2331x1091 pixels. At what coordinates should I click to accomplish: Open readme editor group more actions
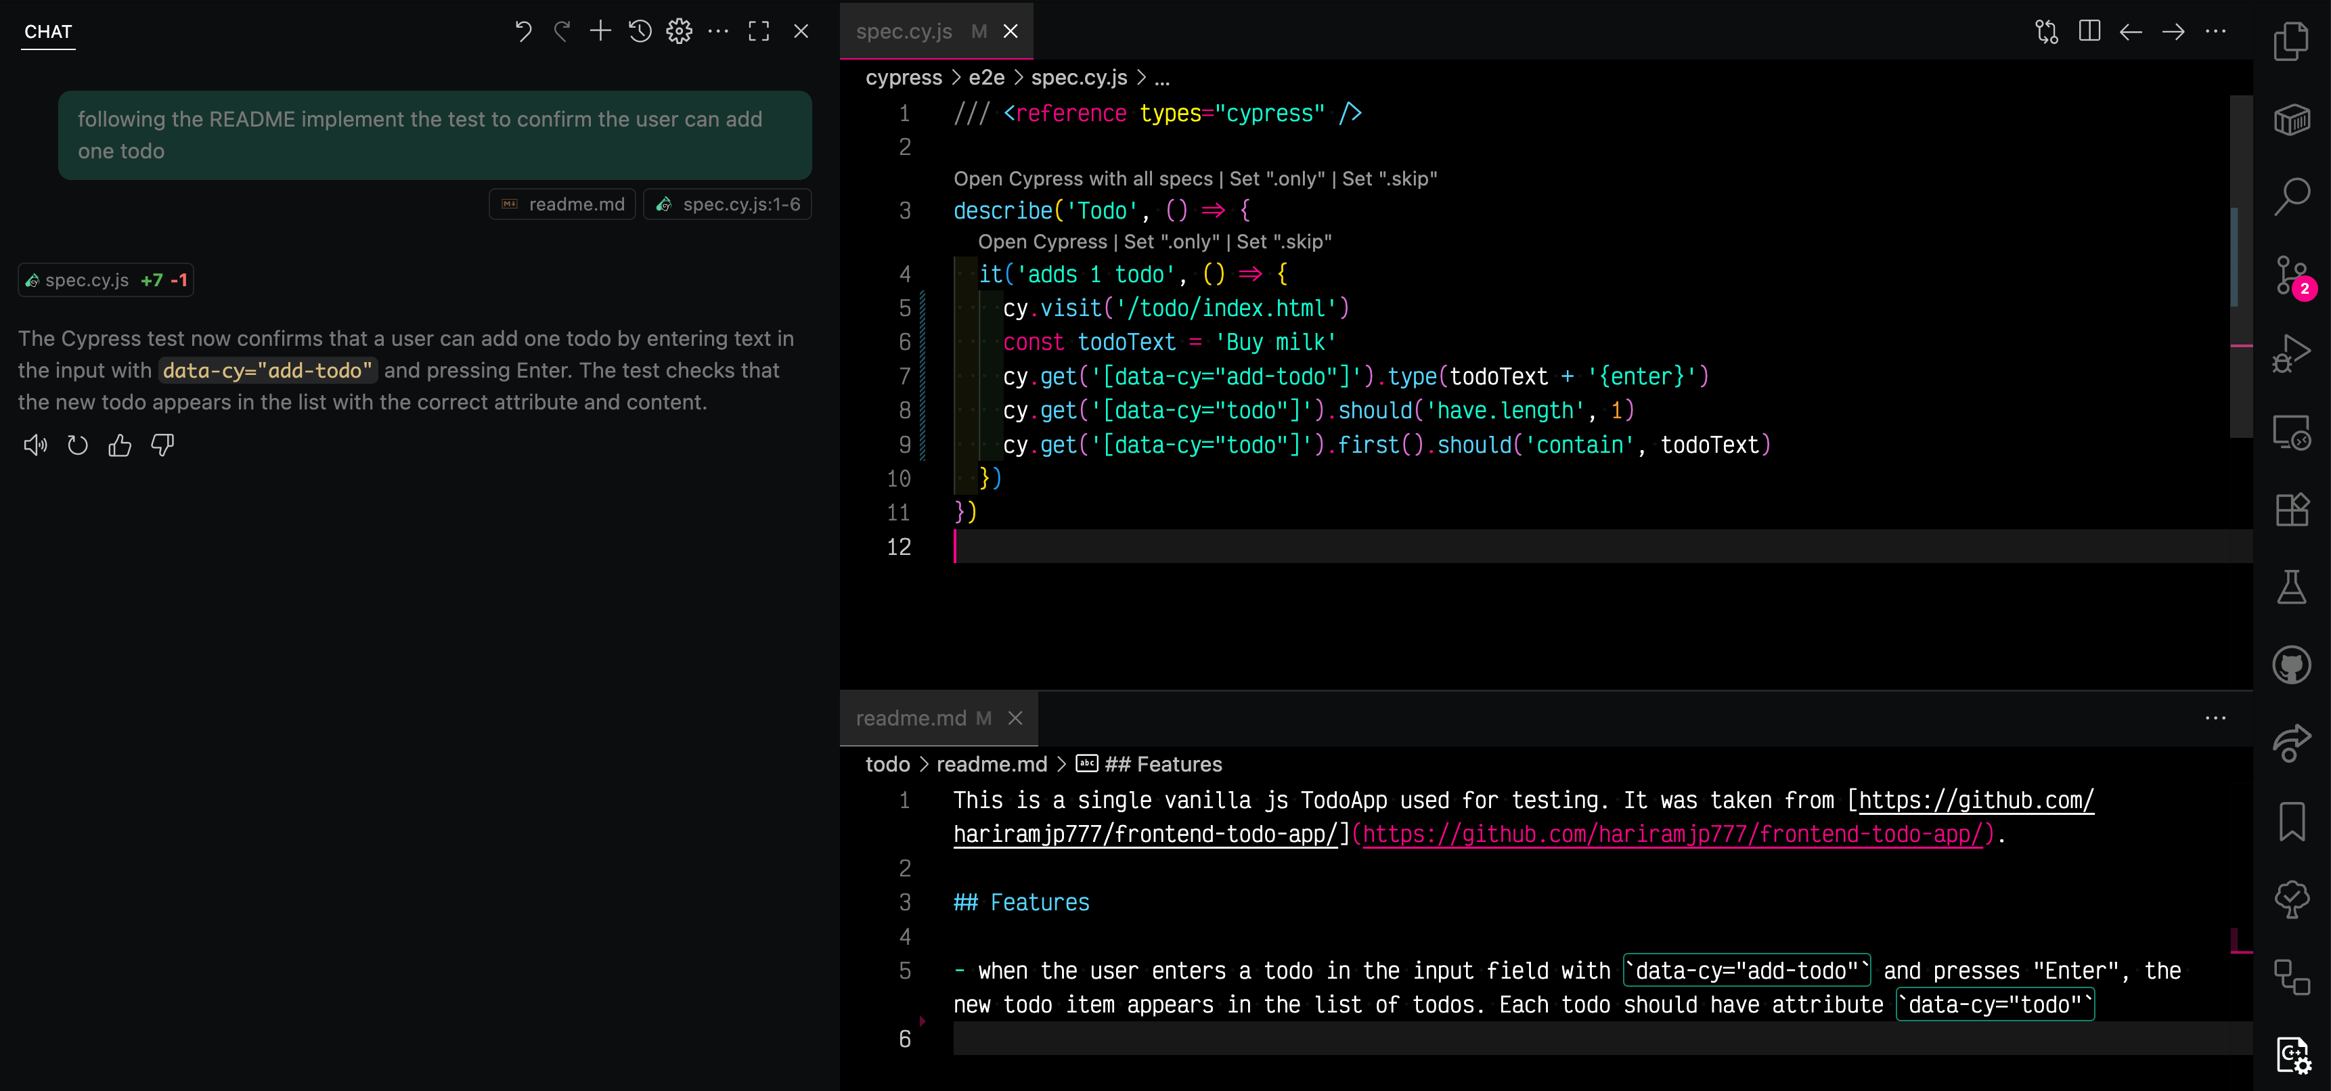(2215, 718)
